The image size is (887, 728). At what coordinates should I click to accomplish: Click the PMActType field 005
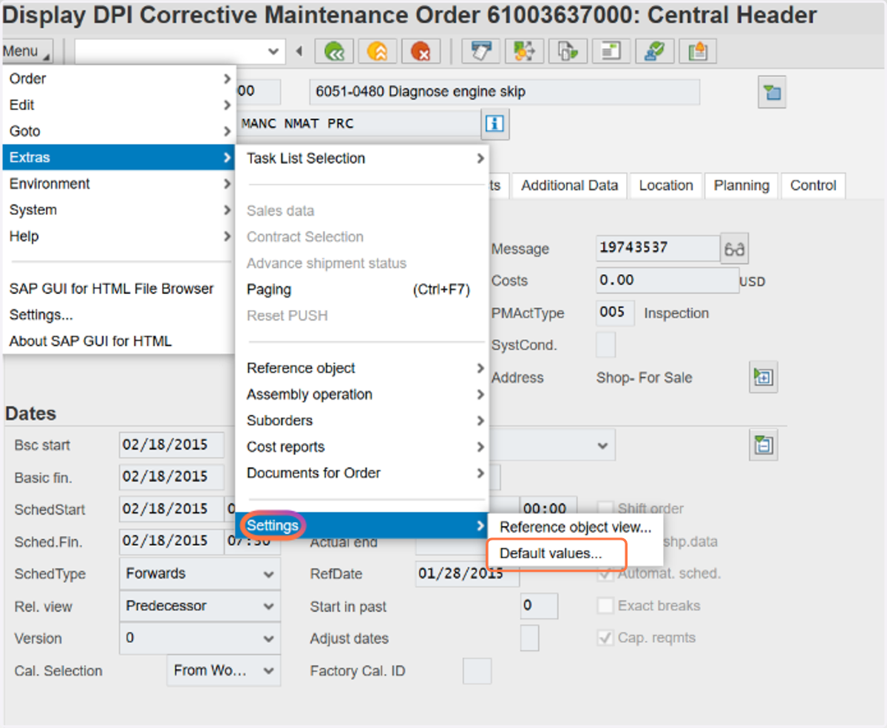pos(615,312)
